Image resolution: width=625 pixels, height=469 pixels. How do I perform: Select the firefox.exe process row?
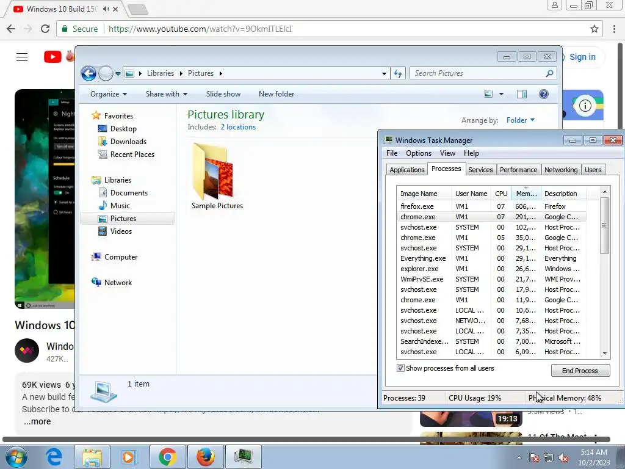(491, 206)
